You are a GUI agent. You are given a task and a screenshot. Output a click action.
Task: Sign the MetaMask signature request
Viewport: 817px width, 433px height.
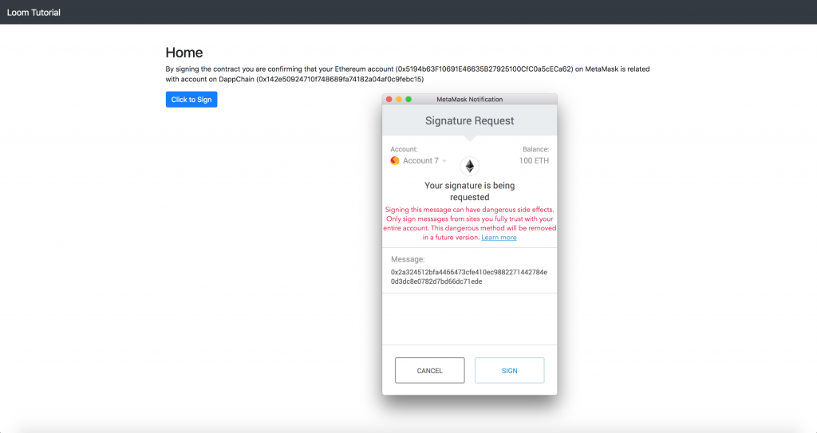[x=509, y=371]
